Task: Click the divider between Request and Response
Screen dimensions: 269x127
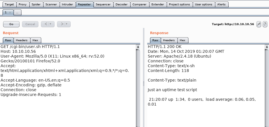Action: [144, 84]
